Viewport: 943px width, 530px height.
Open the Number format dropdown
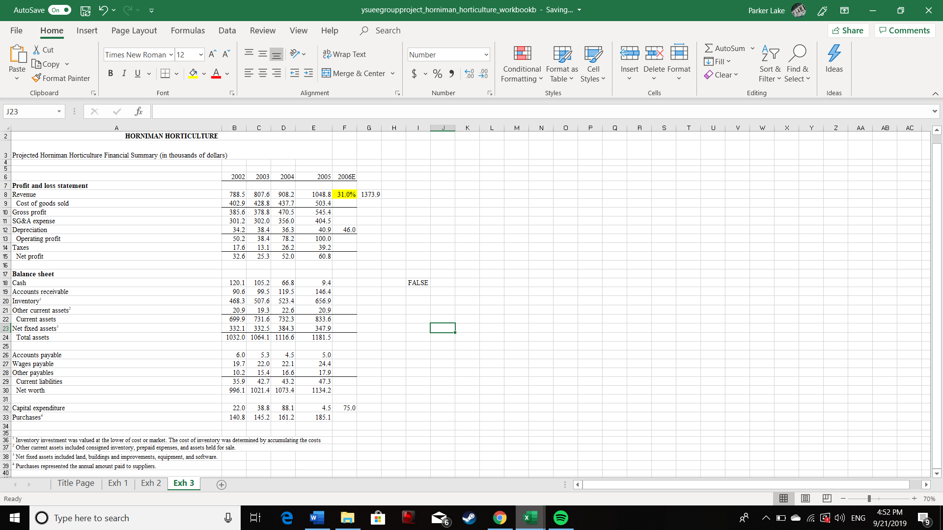click(486, 54)
